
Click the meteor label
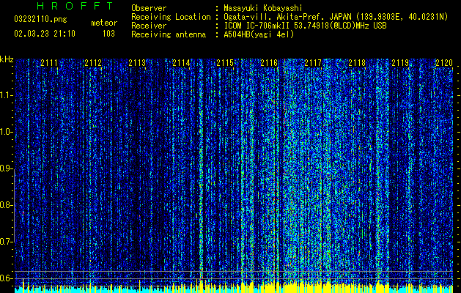coord(104,23)
